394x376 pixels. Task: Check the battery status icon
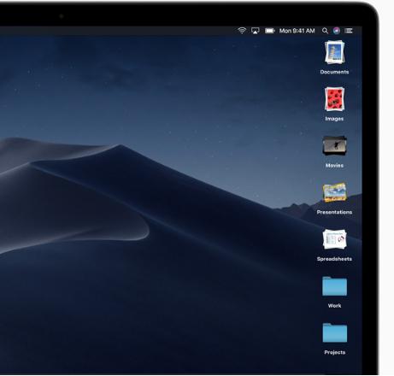(269, 31)
